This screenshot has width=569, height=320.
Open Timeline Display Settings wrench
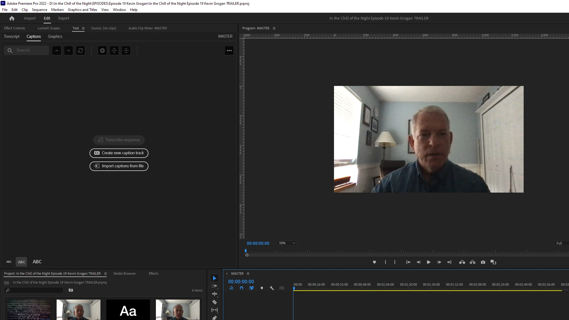pos(272,288)
